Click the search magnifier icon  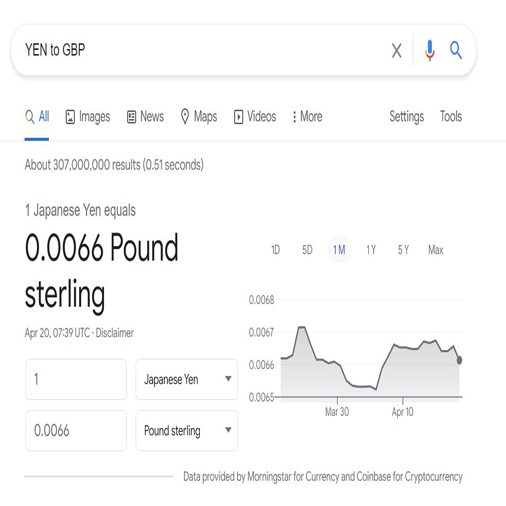[x=456, y=51]
